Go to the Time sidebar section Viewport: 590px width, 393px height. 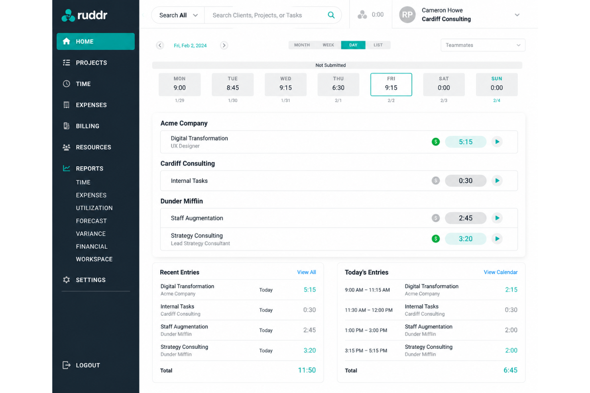83,84
